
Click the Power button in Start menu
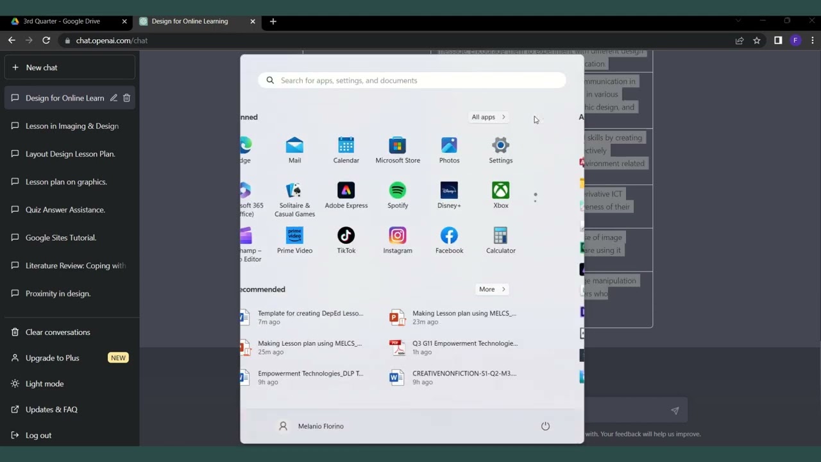[x=545, y=426]
